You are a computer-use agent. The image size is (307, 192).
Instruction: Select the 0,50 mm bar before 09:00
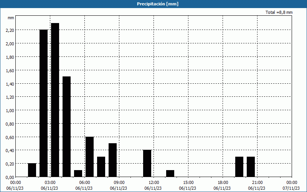pos(112,160)
